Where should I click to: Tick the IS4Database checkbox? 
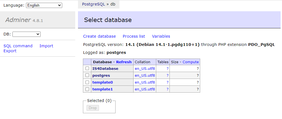point(87,68)
